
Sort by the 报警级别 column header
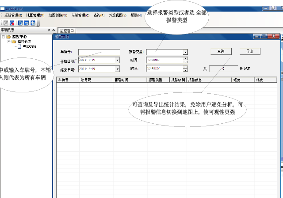[178, 80]
